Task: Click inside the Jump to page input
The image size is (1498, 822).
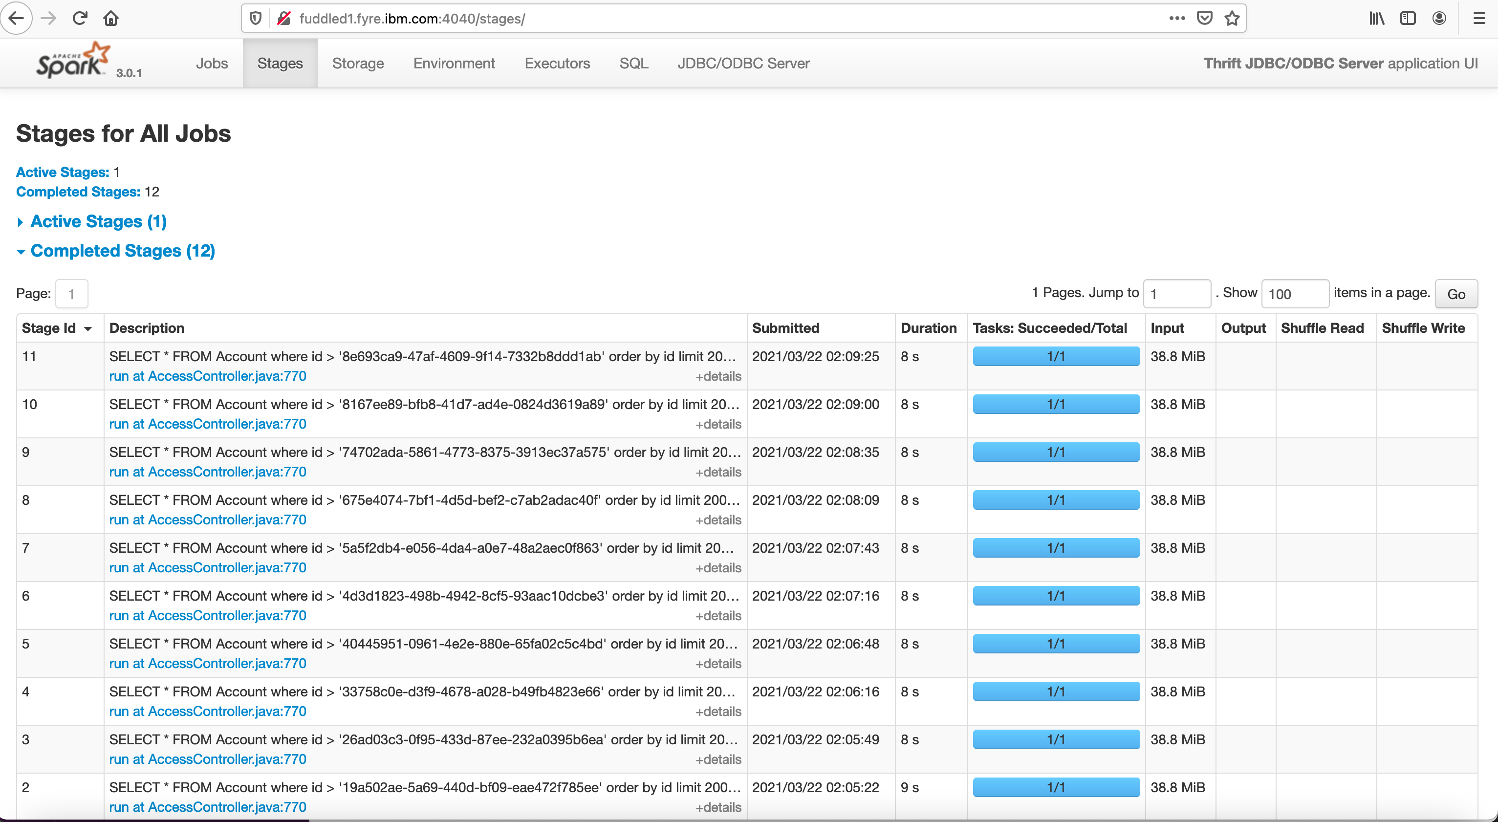Action: pos(1176,294)
